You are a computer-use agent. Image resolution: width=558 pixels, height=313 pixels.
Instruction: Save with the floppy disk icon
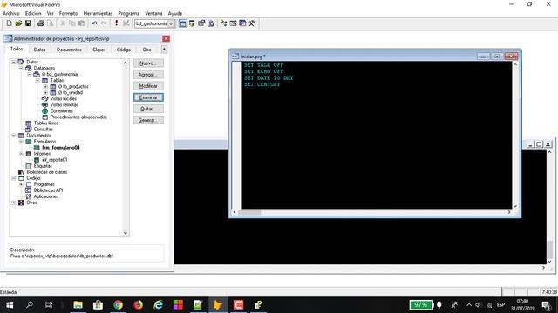tap(28, 23)
